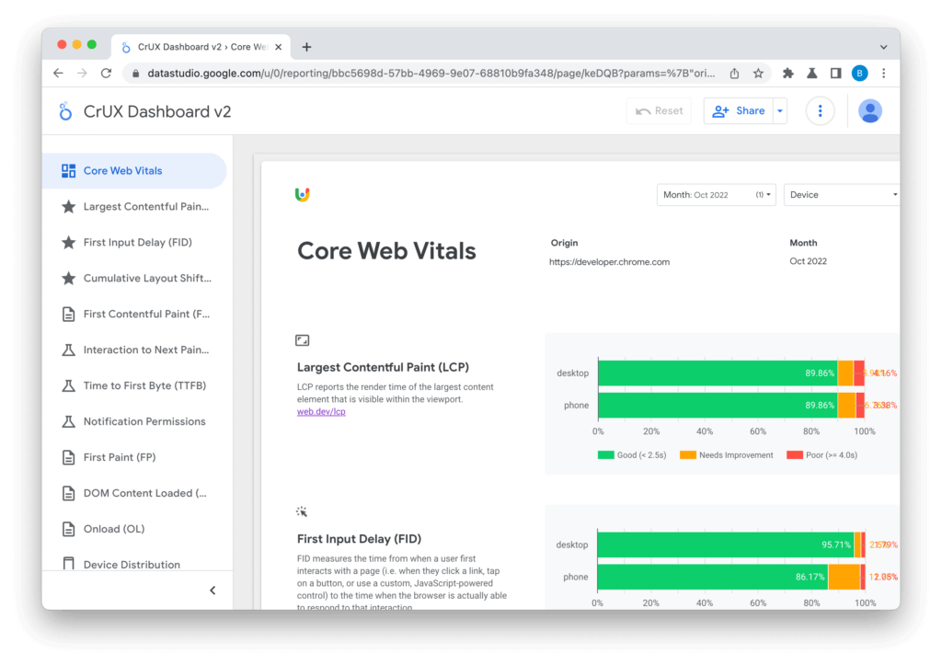
Task: Open the Chrome extensions puzzle icon
Action: [788, 74]
